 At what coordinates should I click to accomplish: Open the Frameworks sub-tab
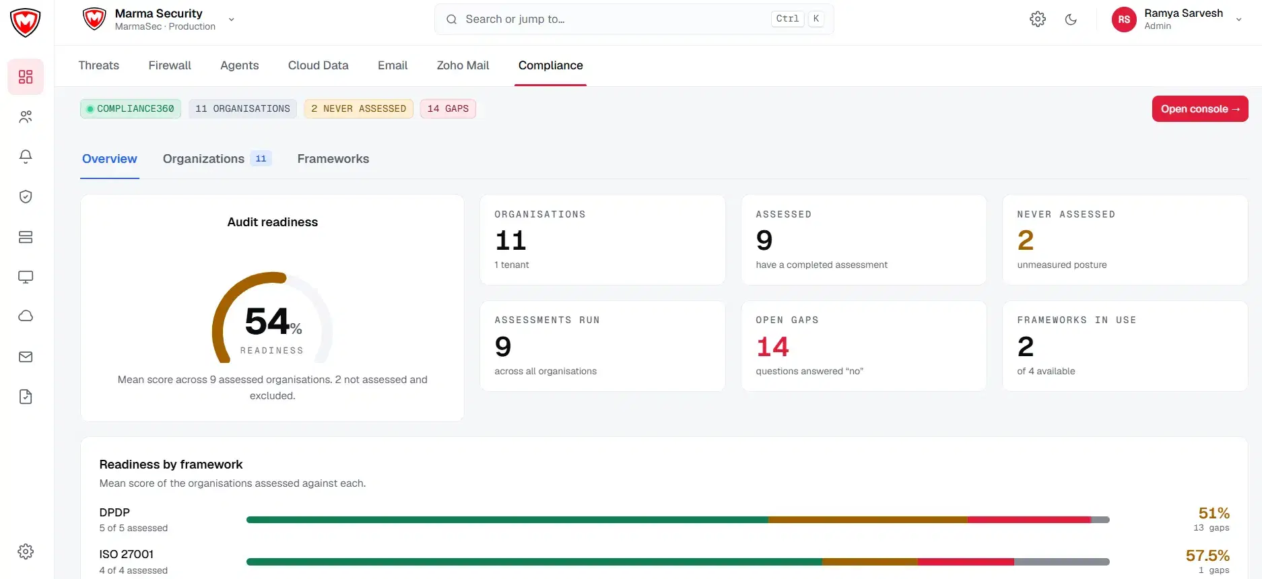(x=333, y=159)
